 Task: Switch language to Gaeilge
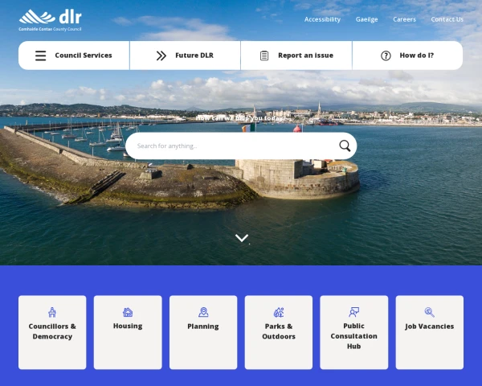[366, 19]
